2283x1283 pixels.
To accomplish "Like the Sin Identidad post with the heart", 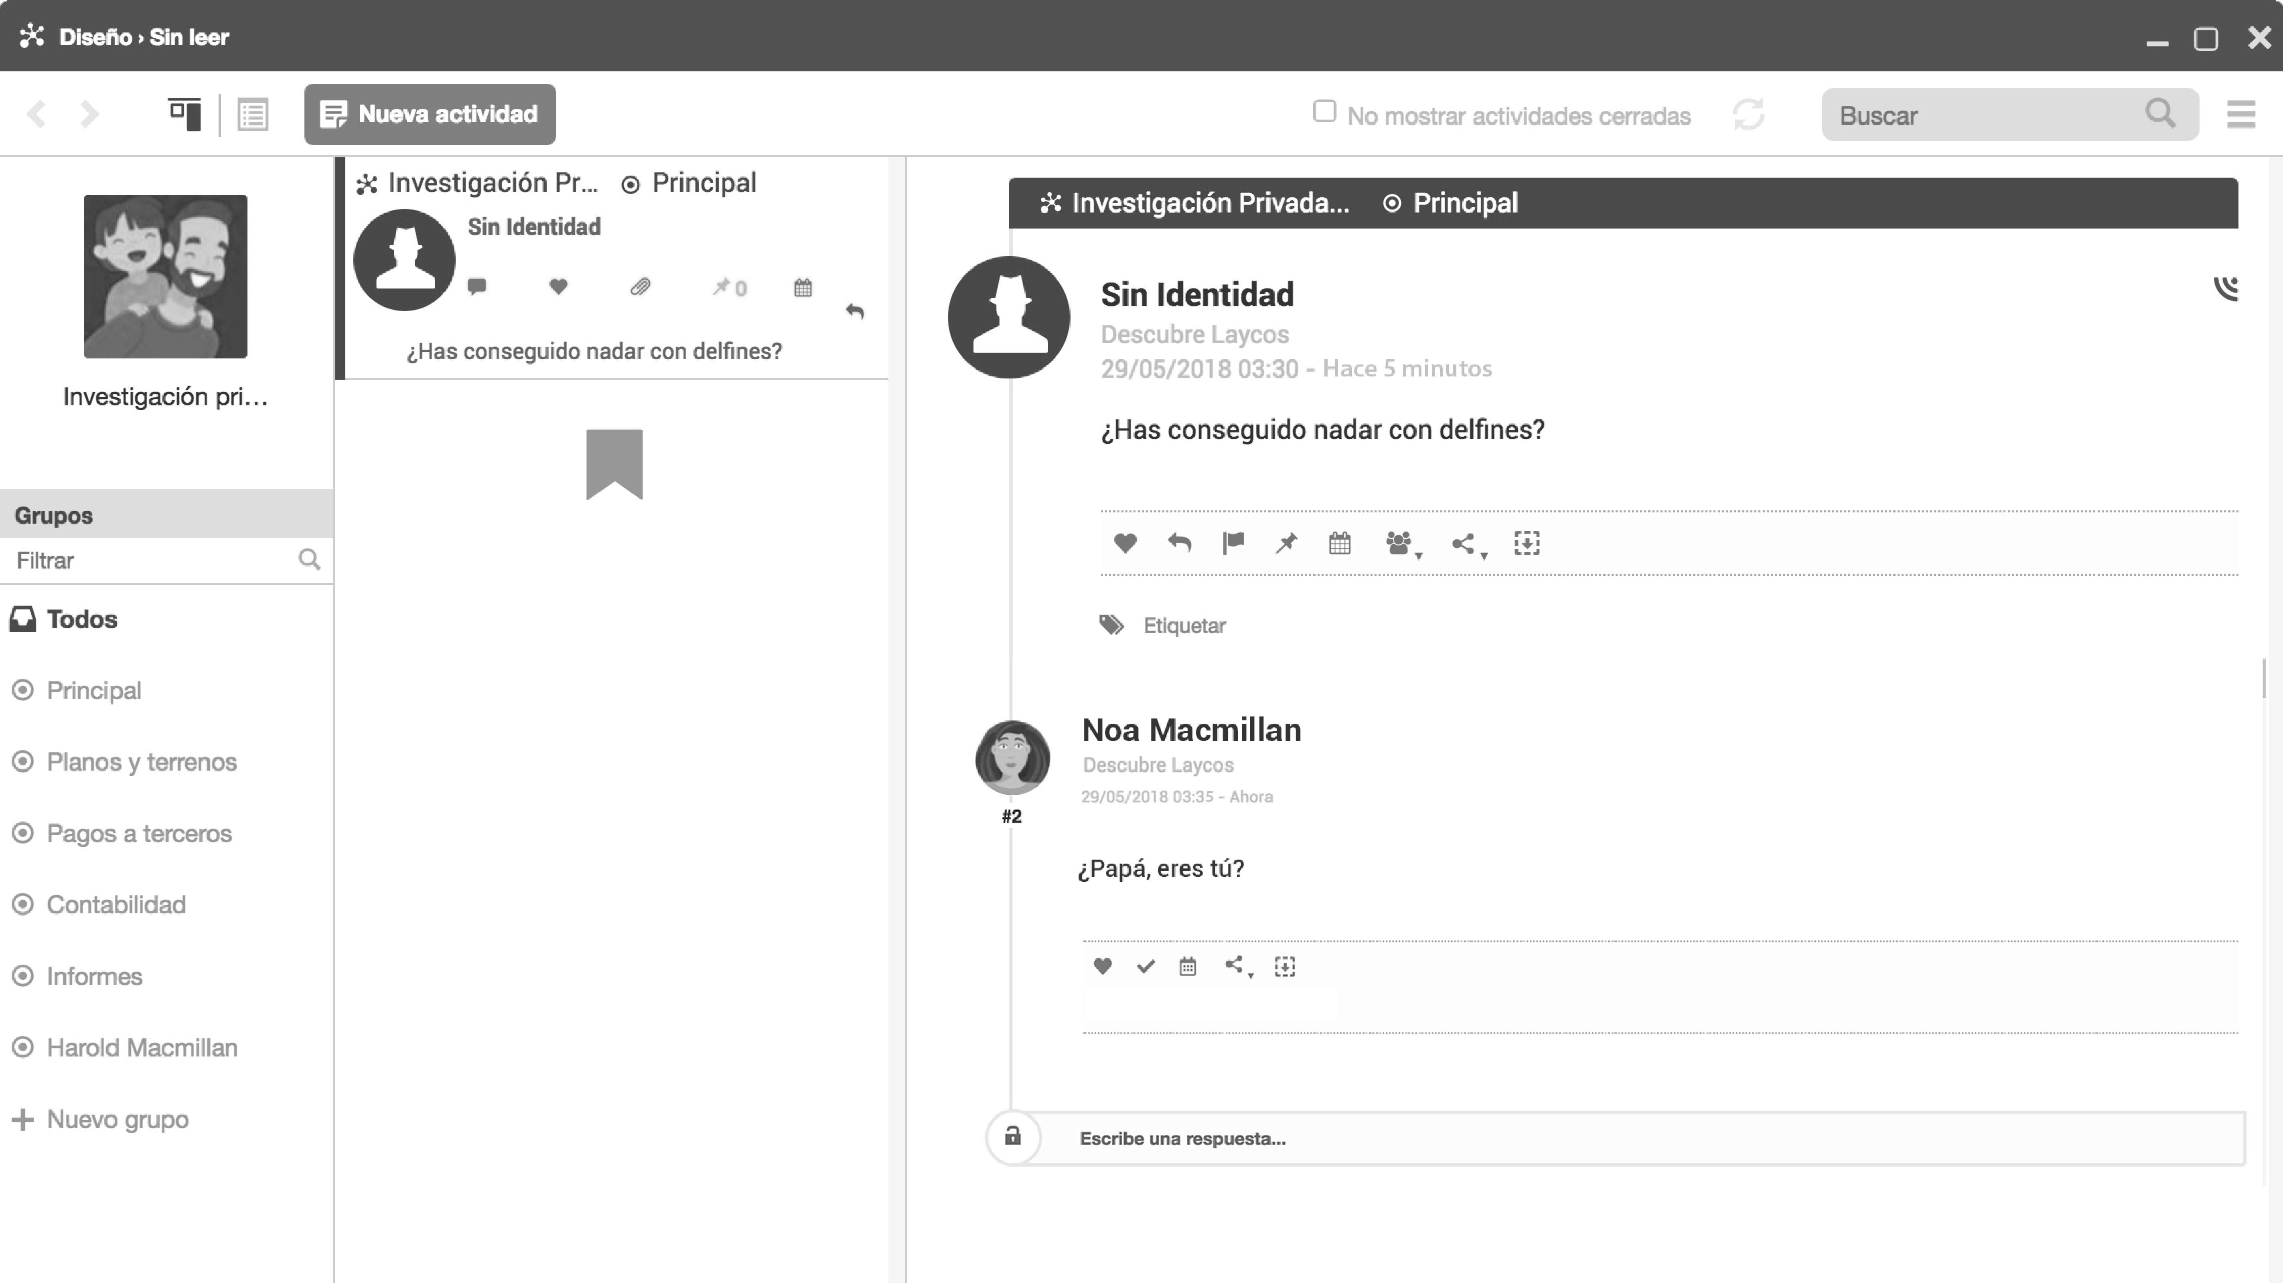I will point(1125,543).
